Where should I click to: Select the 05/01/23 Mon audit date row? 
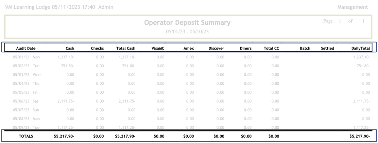26,57
